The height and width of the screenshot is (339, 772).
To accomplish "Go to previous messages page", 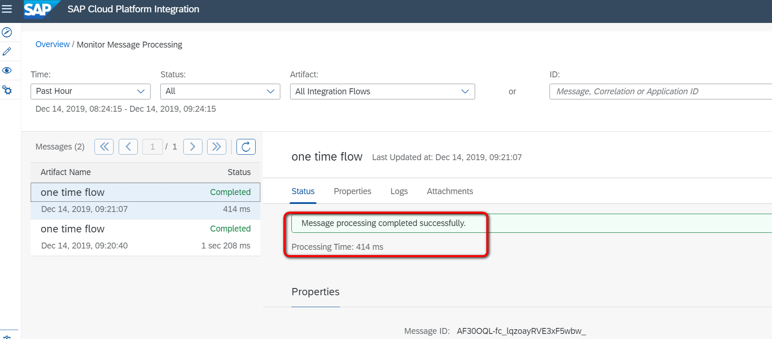I will (x=128, y=147).
